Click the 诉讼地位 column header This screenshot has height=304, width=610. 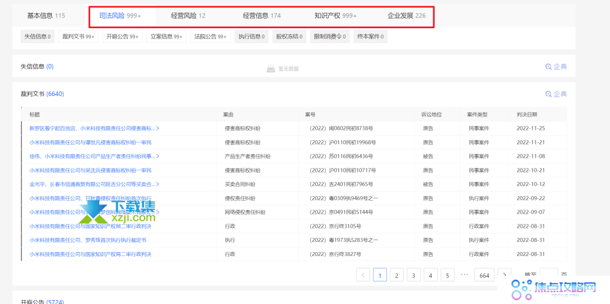[x=432, y=115]
